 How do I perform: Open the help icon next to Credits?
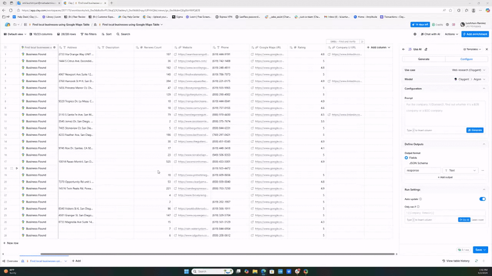click(x=447, y=24)
